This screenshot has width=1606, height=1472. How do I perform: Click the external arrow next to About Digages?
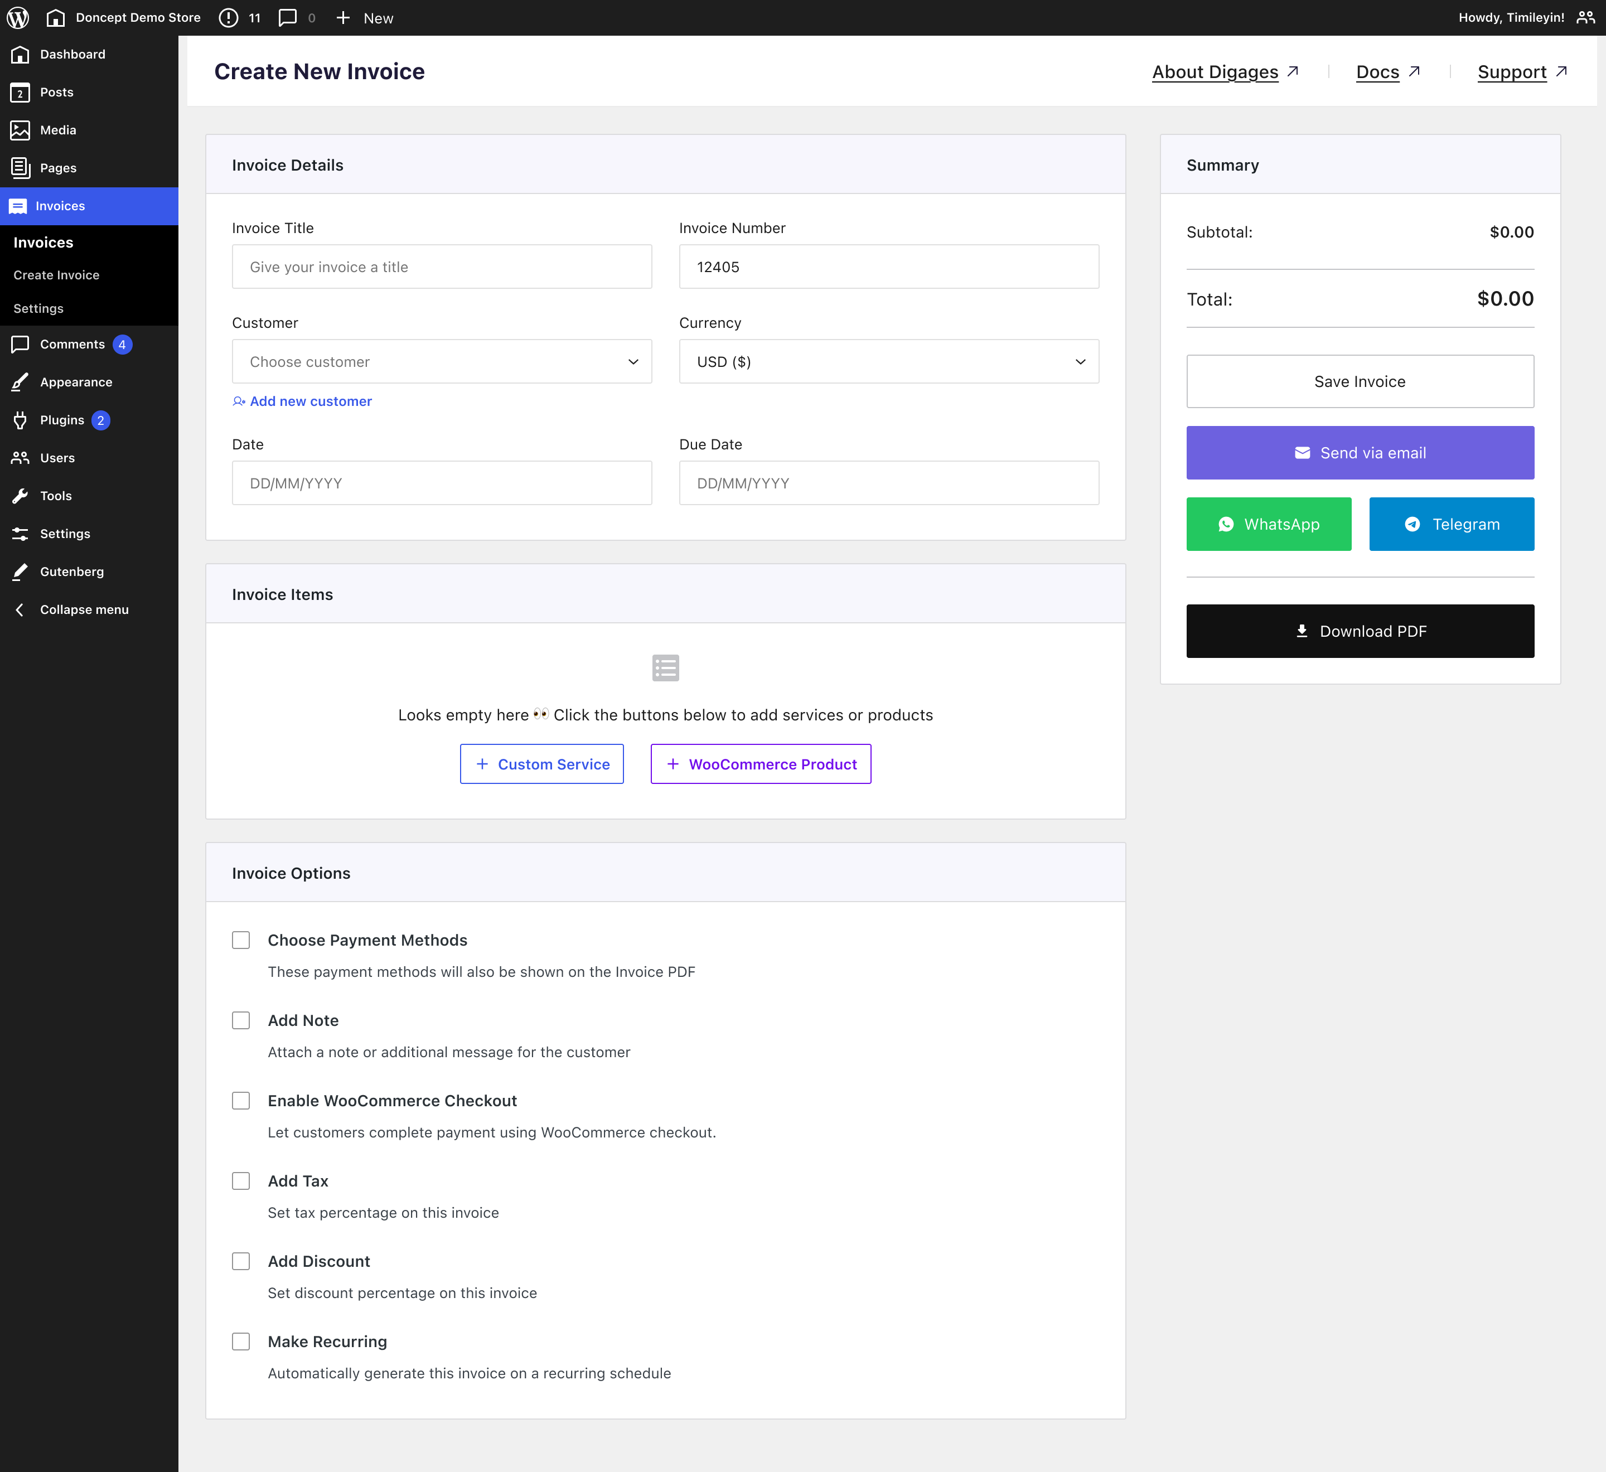(1293, 72)
